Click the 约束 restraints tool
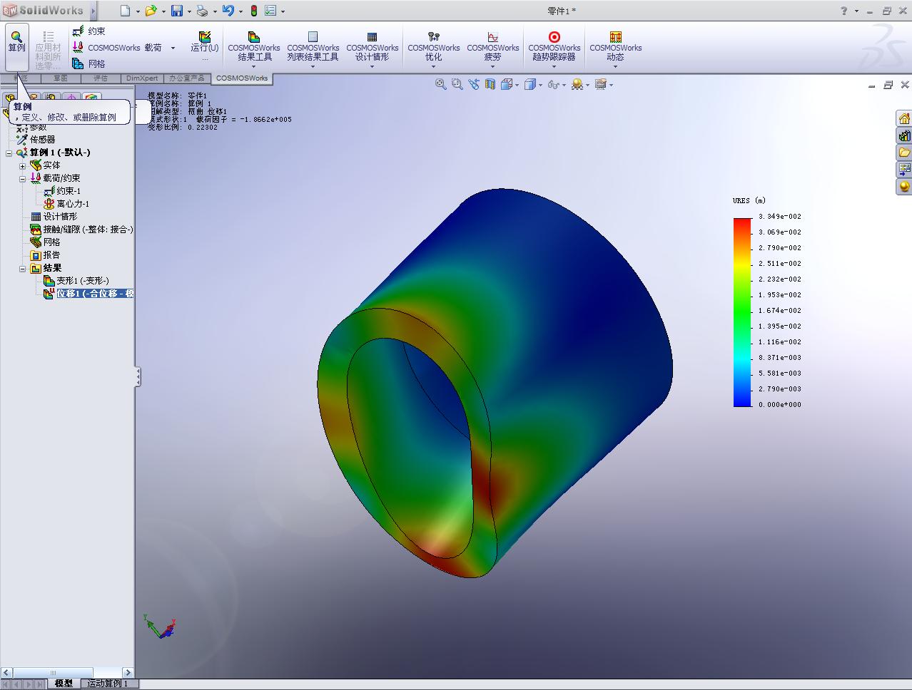Viewport: 912px width, 690px height. point(88,31)
